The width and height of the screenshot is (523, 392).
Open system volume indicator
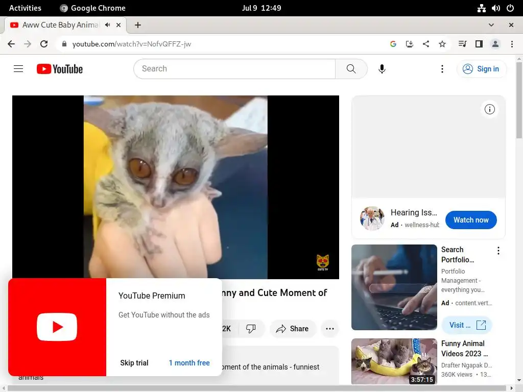point(495,8)
